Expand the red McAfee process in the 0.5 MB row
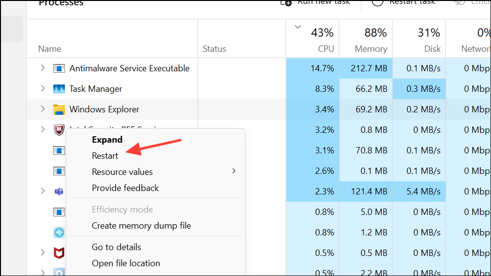This screenshot has width=491, height=276. pos(43,253)
